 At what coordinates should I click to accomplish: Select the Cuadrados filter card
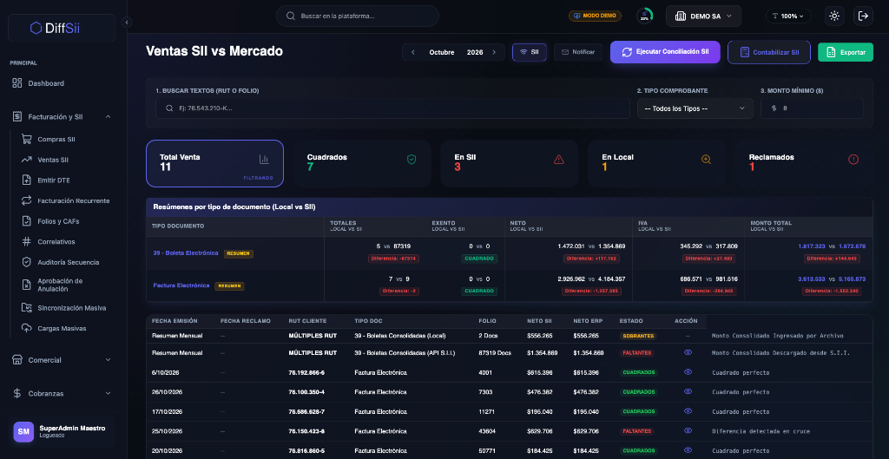click(362, 163)
